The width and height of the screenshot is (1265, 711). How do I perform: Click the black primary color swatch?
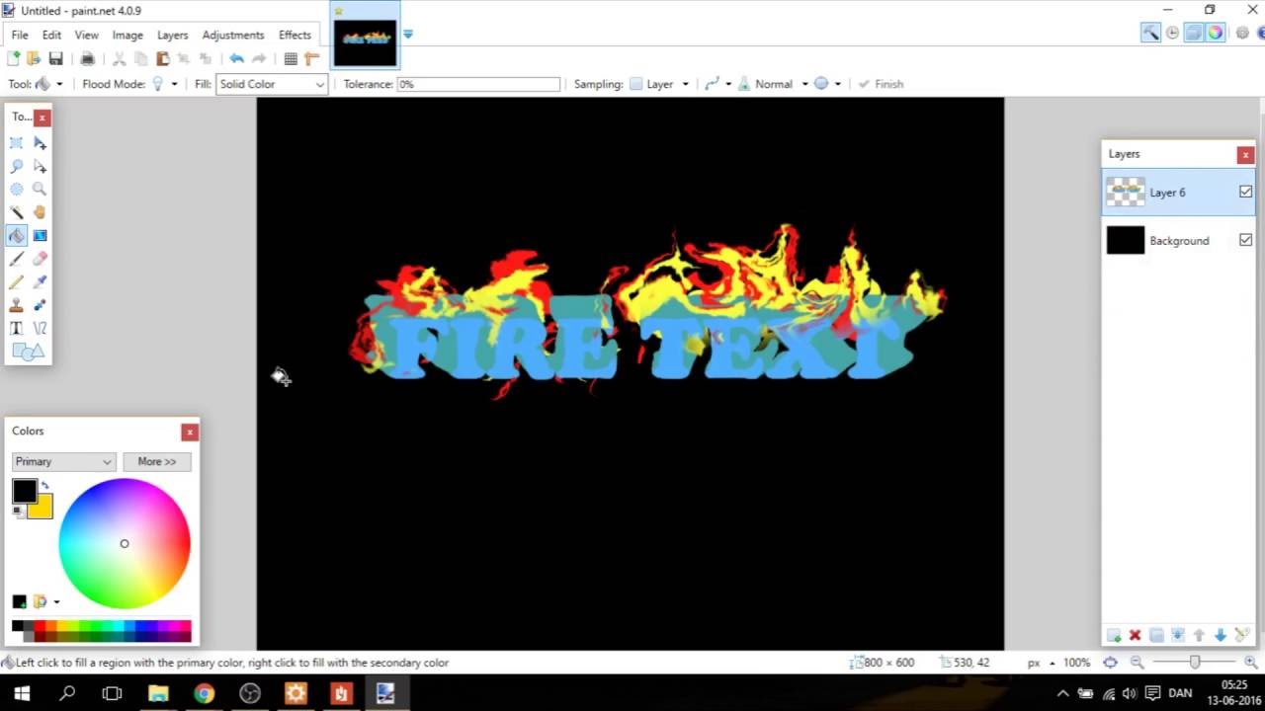[x=25, y=491]
